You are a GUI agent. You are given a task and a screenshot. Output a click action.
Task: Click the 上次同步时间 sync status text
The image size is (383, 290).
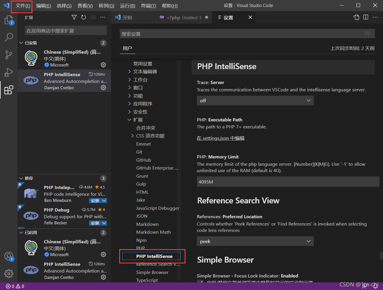[352, 48]
